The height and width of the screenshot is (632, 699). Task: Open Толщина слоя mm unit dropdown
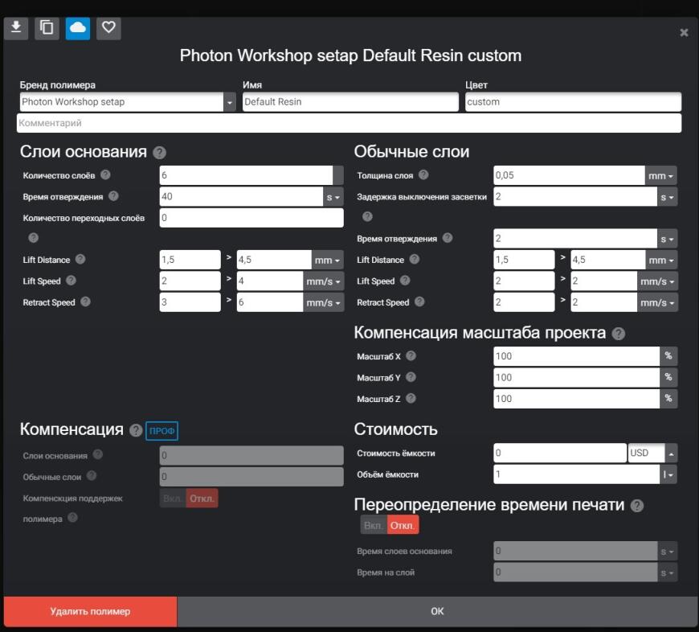(661, 176)
